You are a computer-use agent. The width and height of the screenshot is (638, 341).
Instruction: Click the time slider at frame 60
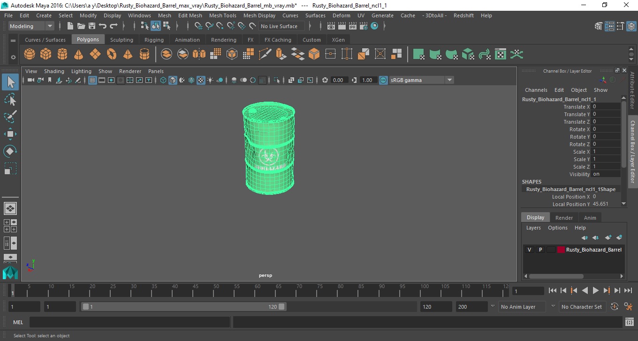tap(258, 291)
